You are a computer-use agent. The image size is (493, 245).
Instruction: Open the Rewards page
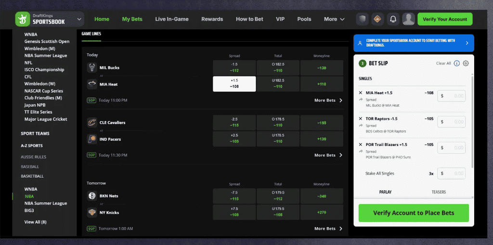click(212, 19)
